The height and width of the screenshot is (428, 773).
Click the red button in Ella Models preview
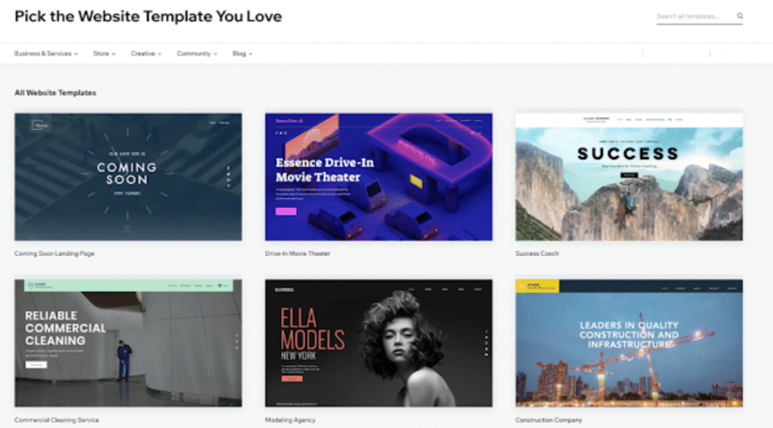(292, 379)
